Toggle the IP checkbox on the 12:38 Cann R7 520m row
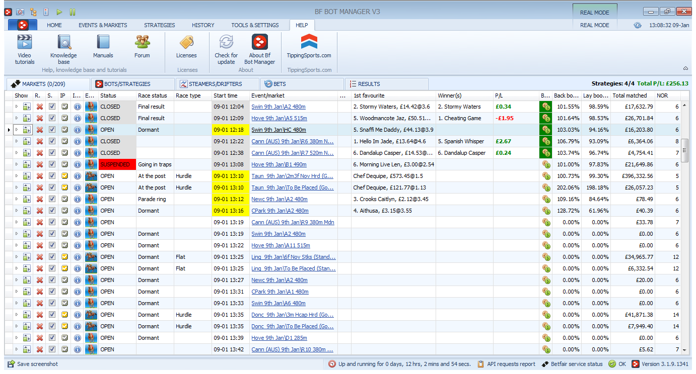 coord(64,153)
